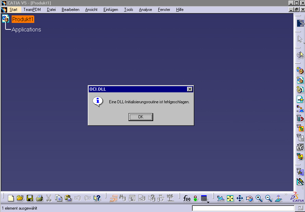
Task: Select the Pan view tool
Action: click(240, 198)
